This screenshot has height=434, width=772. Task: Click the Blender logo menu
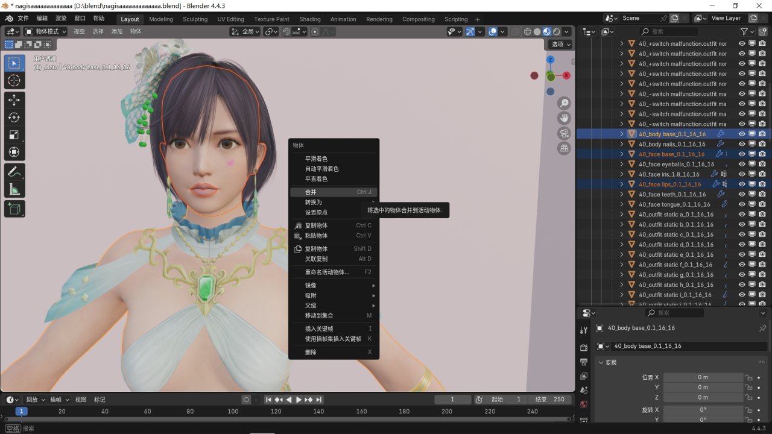pyautogui.click(x=10, y=19)
